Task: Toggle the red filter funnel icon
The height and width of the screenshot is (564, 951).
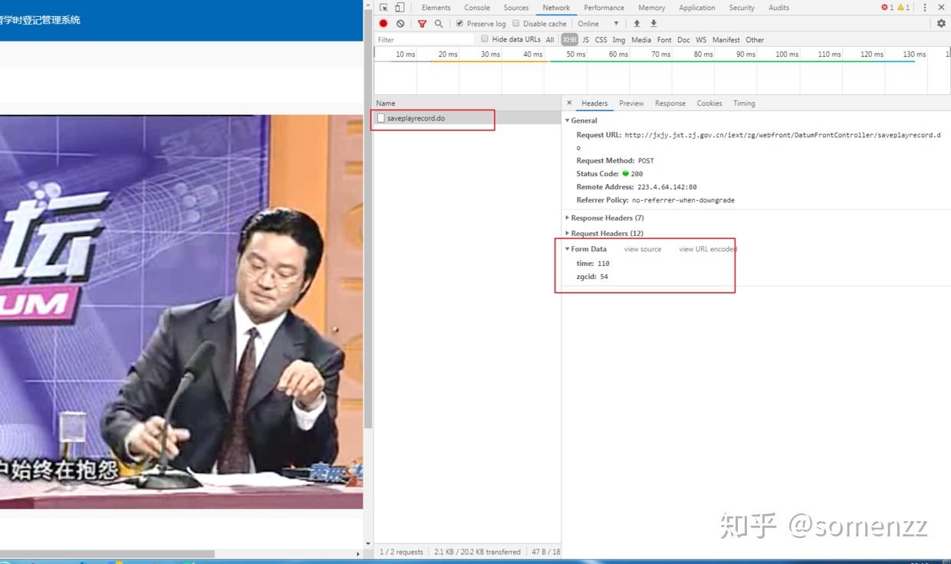Action: 423,24
